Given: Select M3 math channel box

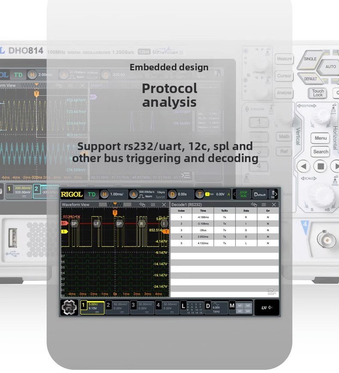Looking at the screenshot, I should pyautogui.click(x=248, y=305).
